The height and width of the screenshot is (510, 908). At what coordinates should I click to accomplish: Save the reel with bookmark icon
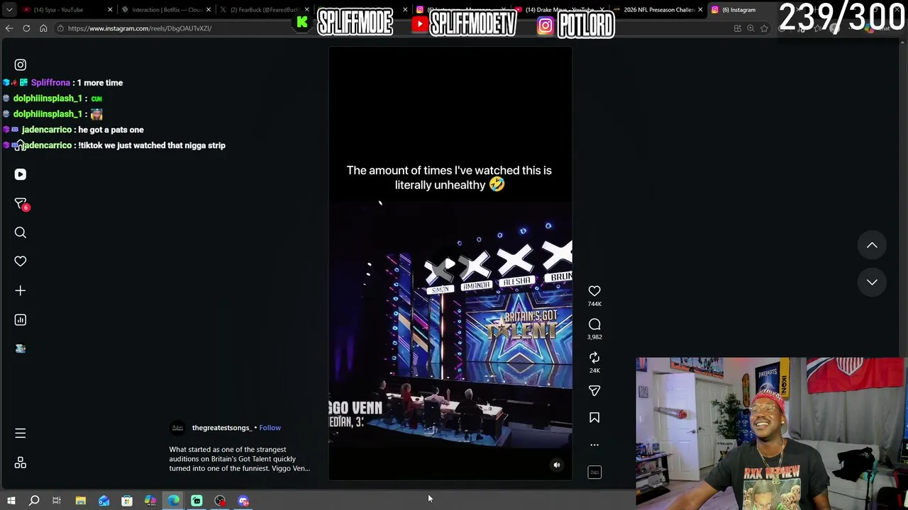tap(594, 418)
